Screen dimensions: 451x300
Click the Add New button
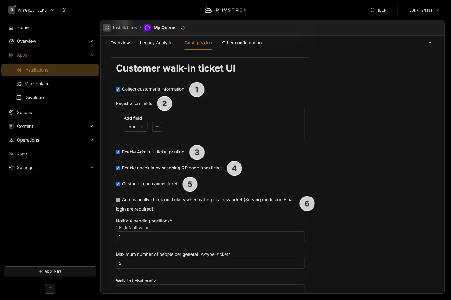tap(50, 271)
